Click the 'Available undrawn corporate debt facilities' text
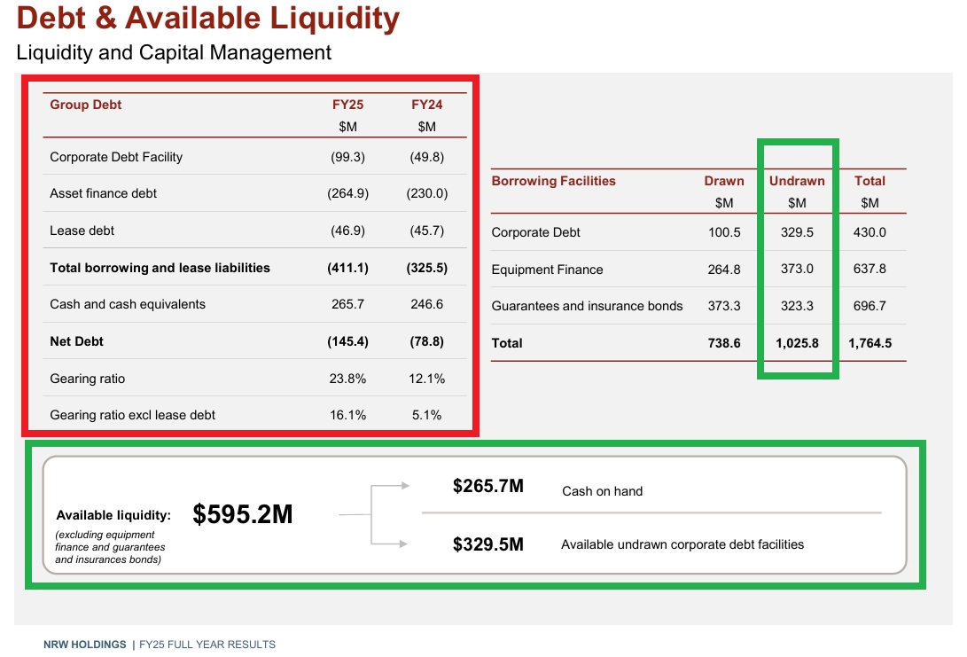The height and width of the screenshot is (657, 967). click(682, 544)
